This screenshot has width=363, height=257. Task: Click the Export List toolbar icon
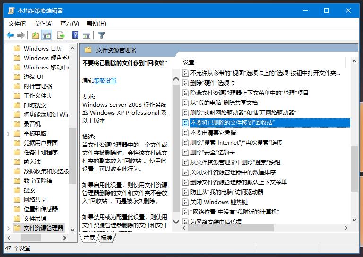[60, 35]
